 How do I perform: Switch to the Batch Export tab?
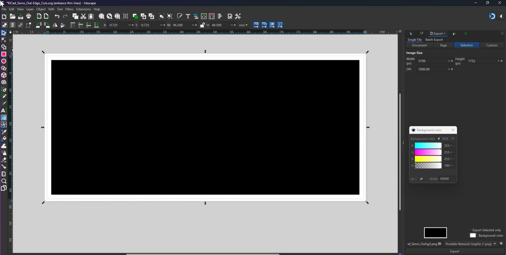click(434, 39)
